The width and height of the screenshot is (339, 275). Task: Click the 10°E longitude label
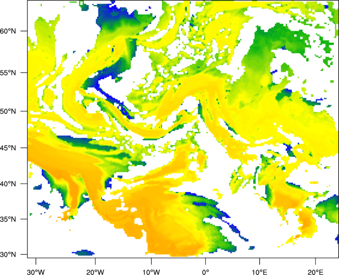(x=259, y=272)
